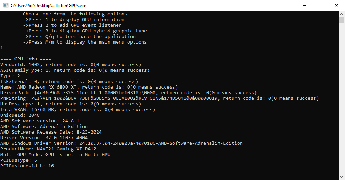This screenshot has width=345, height=180.
Task: Click the "Press Q/q to terminate" option line
Action: 79,37
